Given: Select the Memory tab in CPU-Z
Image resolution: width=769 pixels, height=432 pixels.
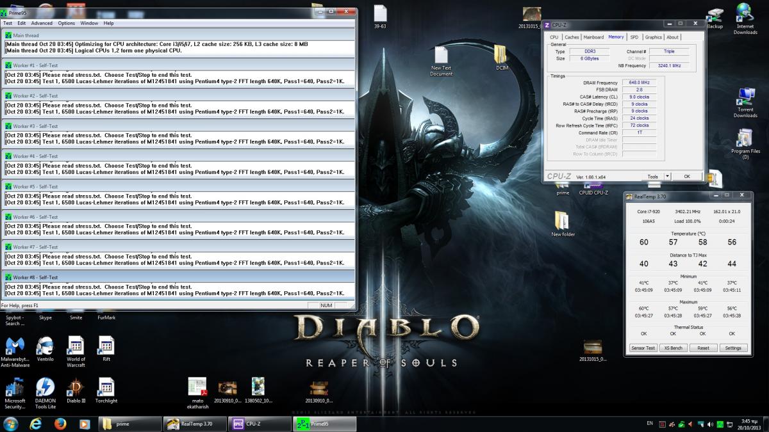Looking at the screenshot, I should pos(616,37).
